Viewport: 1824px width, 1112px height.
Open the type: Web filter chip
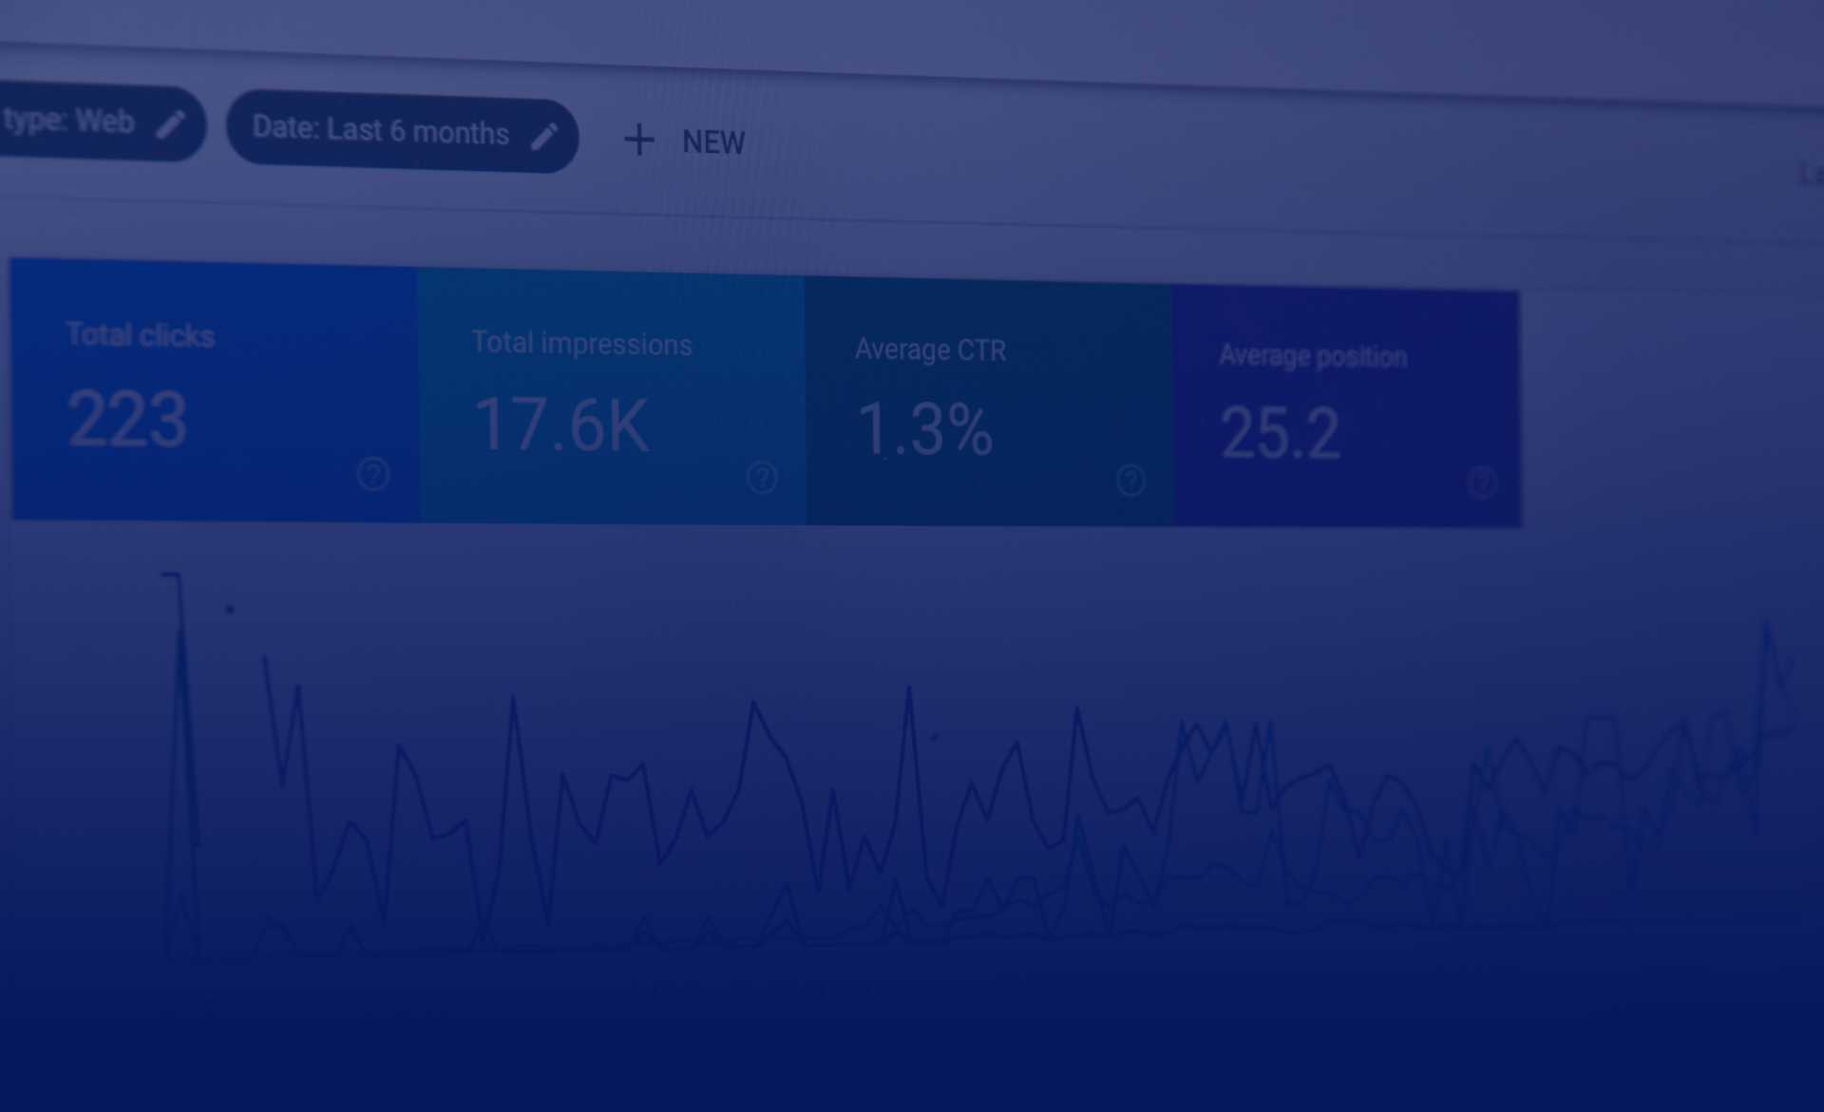tap(103, 122)
